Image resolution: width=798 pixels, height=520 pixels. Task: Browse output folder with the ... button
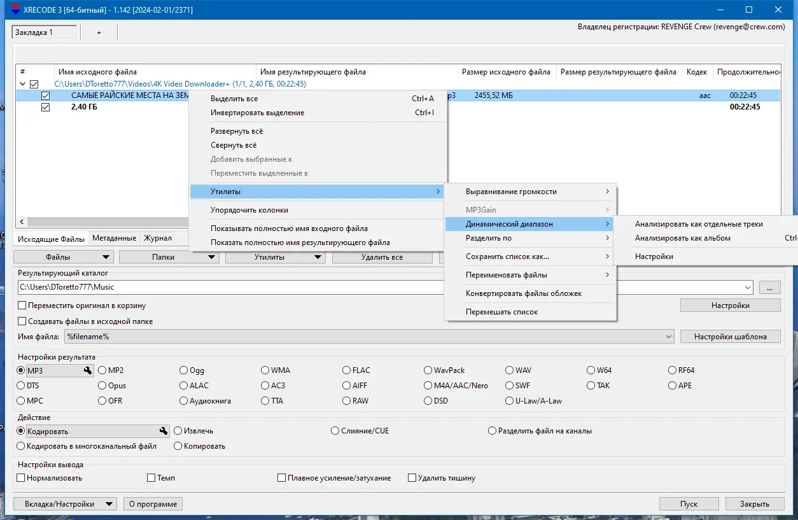coord(769,287)
